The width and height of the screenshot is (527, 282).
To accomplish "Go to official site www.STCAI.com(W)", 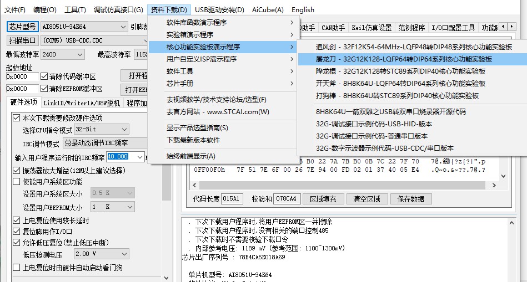I will click(x=223, y=112).
